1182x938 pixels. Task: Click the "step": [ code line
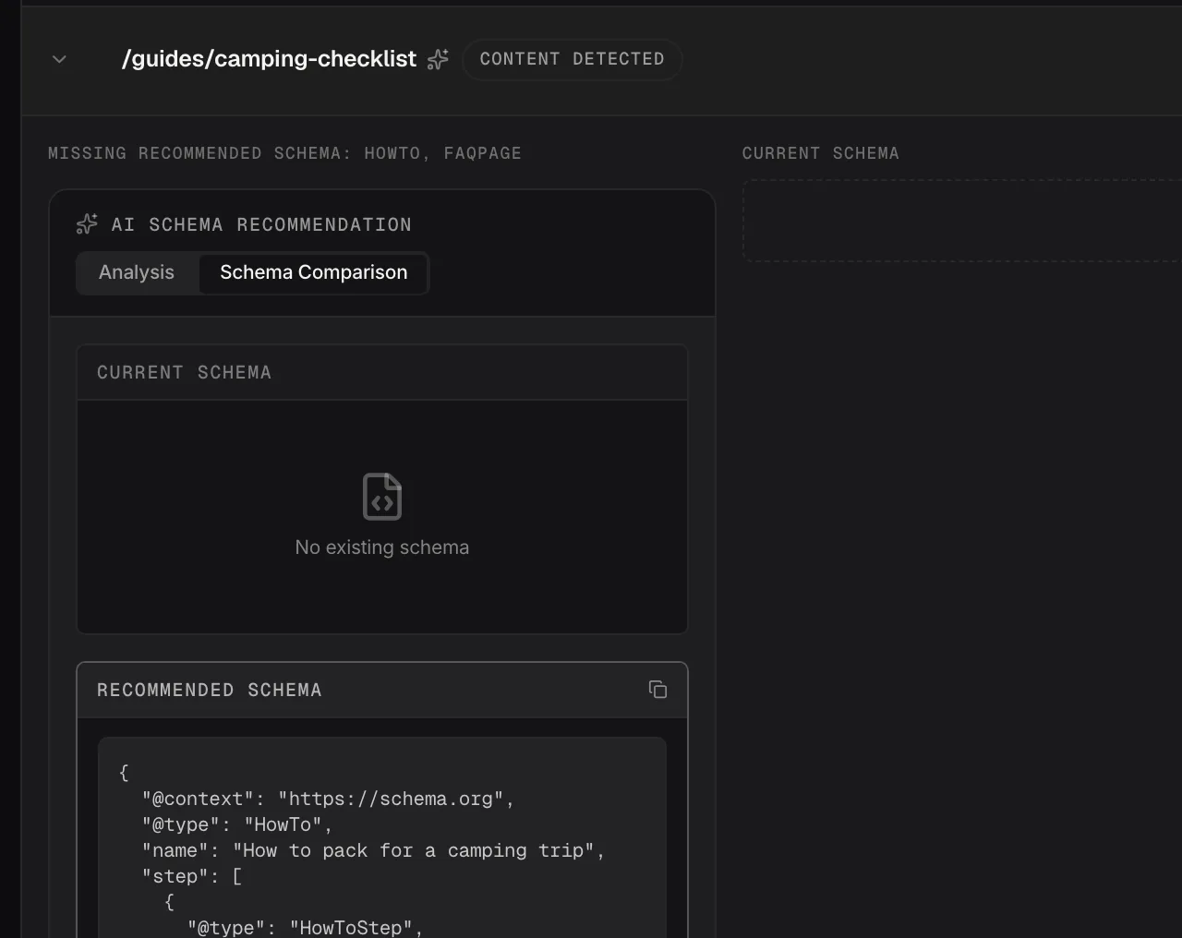pos(192,876)
